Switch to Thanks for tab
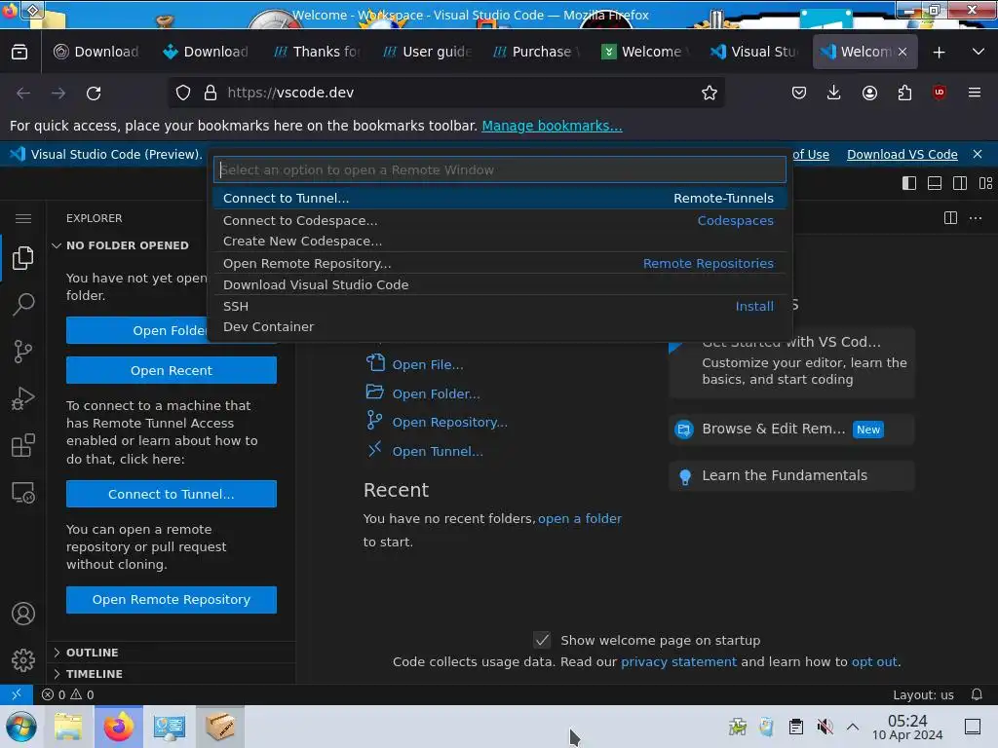The width and height of the screenshot is (998, 748). [318, 52]
